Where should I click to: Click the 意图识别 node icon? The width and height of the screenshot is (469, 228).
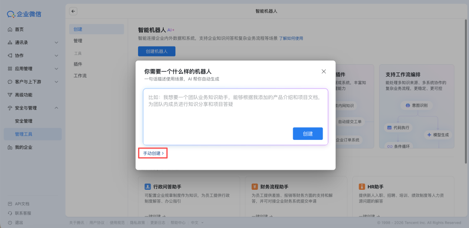pos(407,106)
